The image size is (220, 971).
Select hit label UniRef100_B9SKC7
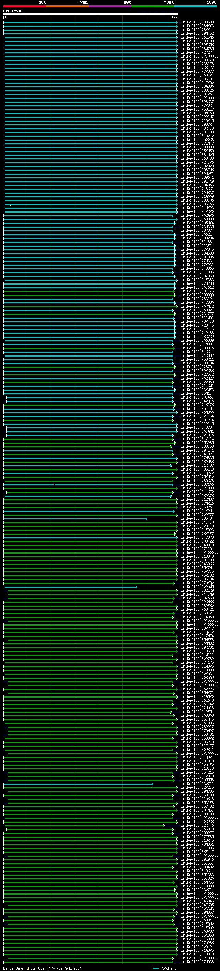point(197,102)
